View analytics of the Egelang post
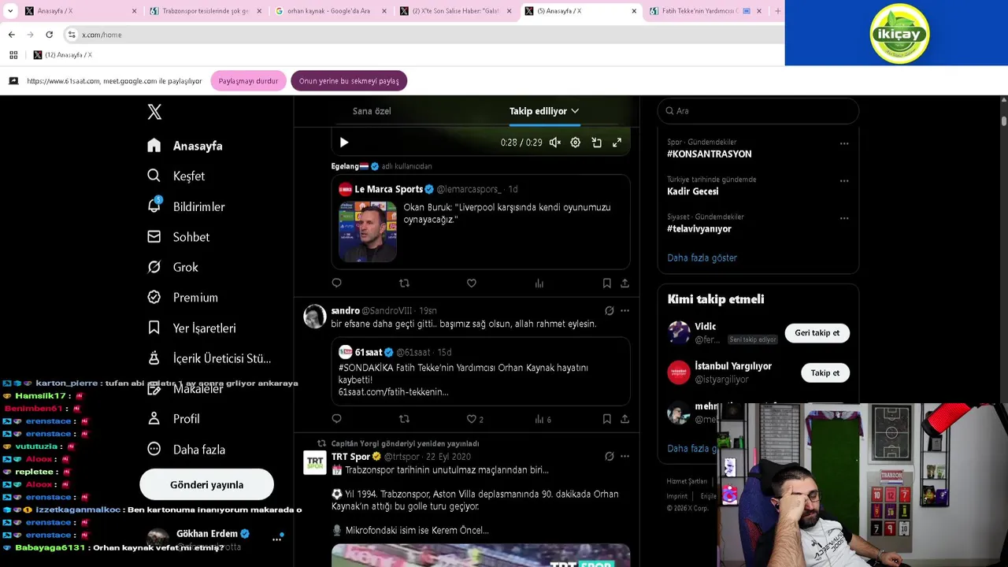Image resolution: width=1008 pixels, height=567 pixels. pos(539,283)
